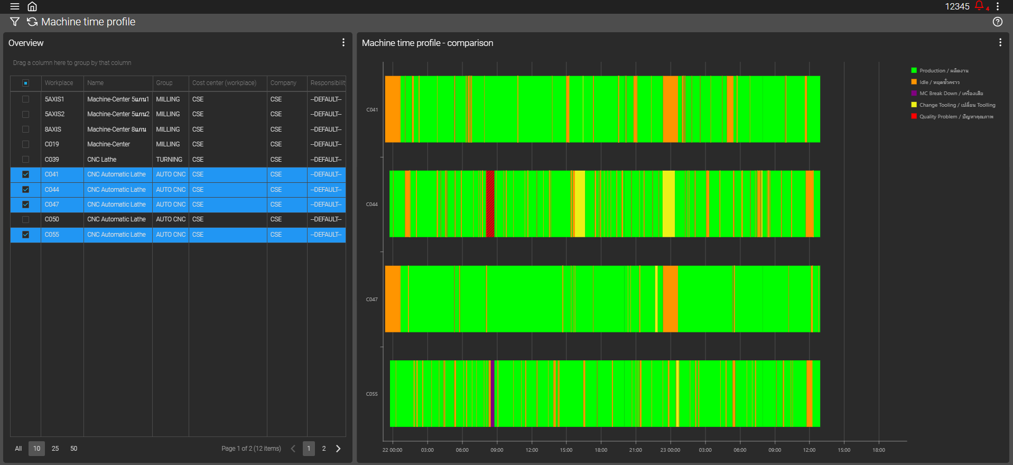
Task: Open the filter funnel icon
Action: pyautogui.click(x=15, y=22)
